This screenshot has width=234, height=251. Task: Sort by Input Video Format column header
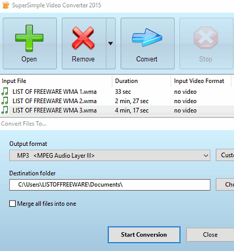coord(201,81)
